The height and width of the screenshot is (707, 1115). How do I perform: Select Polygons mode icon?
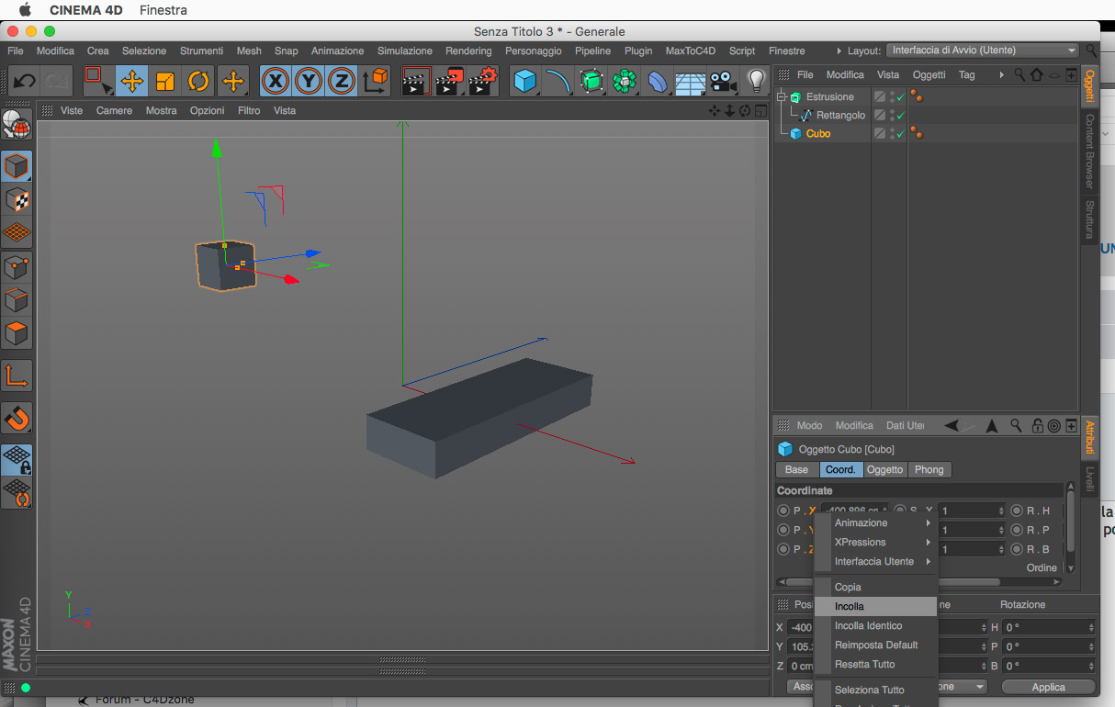click(x=17, y=332)
